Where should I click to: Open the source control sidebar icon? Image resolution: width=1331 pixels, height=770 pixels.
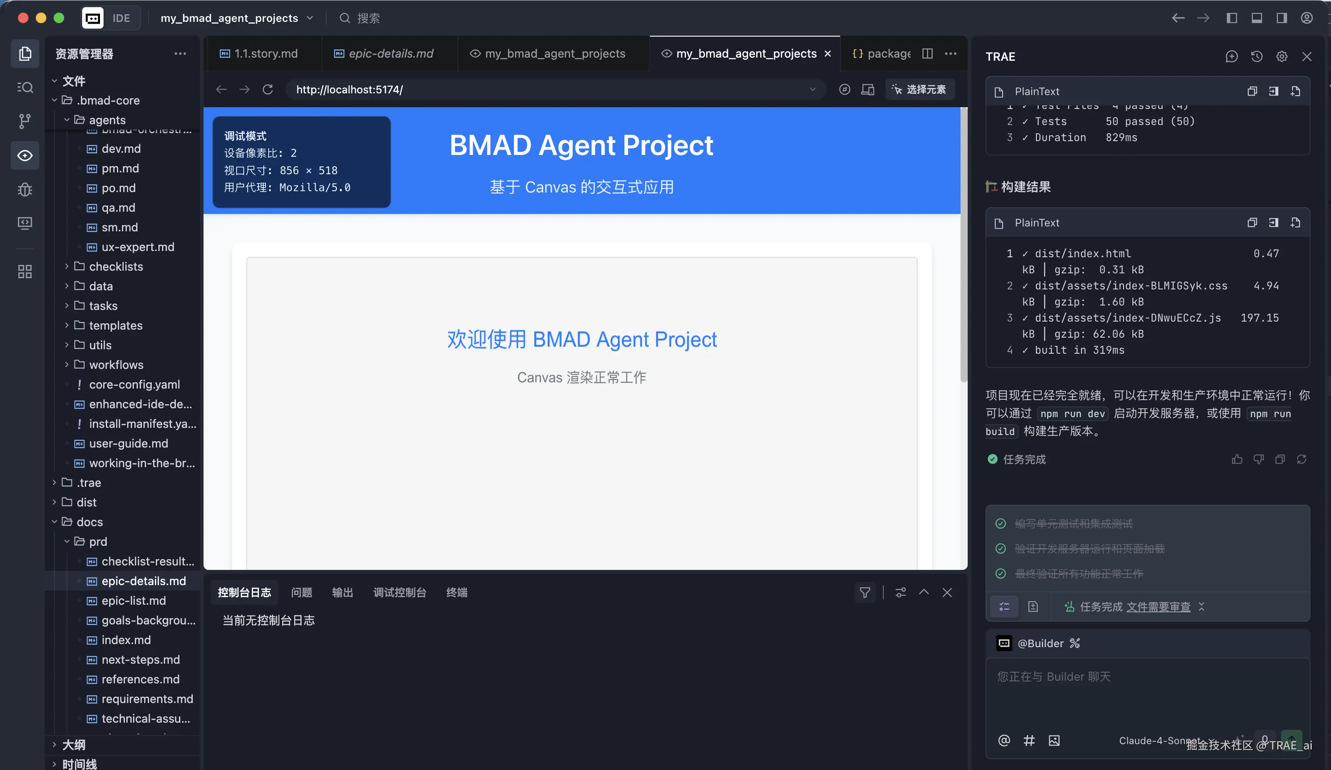(25, 121)
